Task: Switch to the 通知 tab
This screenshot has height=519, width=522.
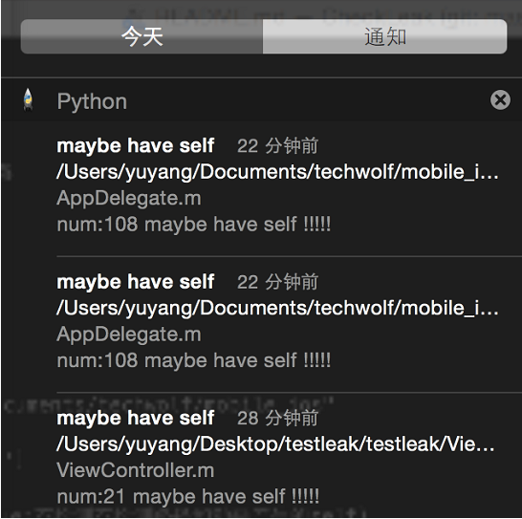Action: point(385,36)
